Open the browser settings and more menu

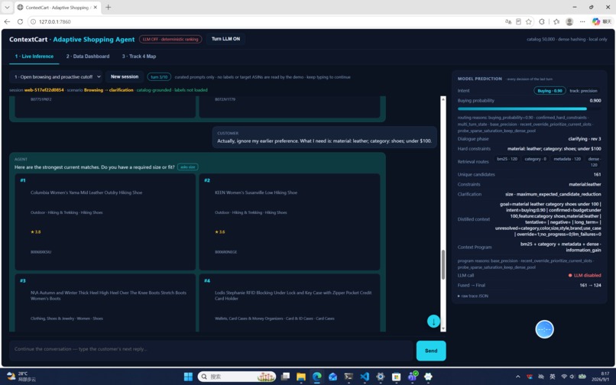click(582, 21)
